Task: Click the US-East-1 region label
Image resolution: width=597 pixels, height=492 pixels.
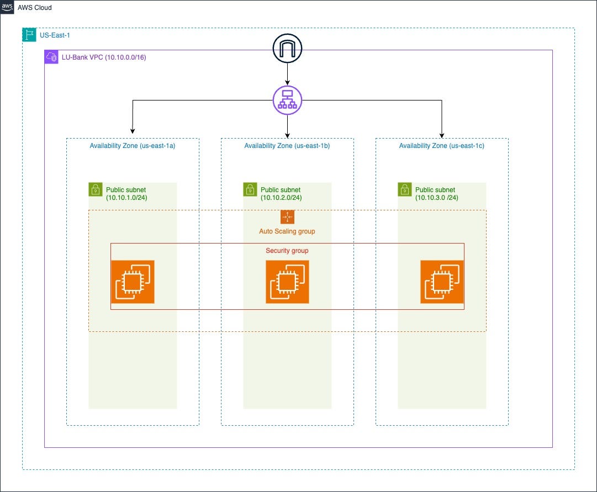Action: click(x=54, y=34)
